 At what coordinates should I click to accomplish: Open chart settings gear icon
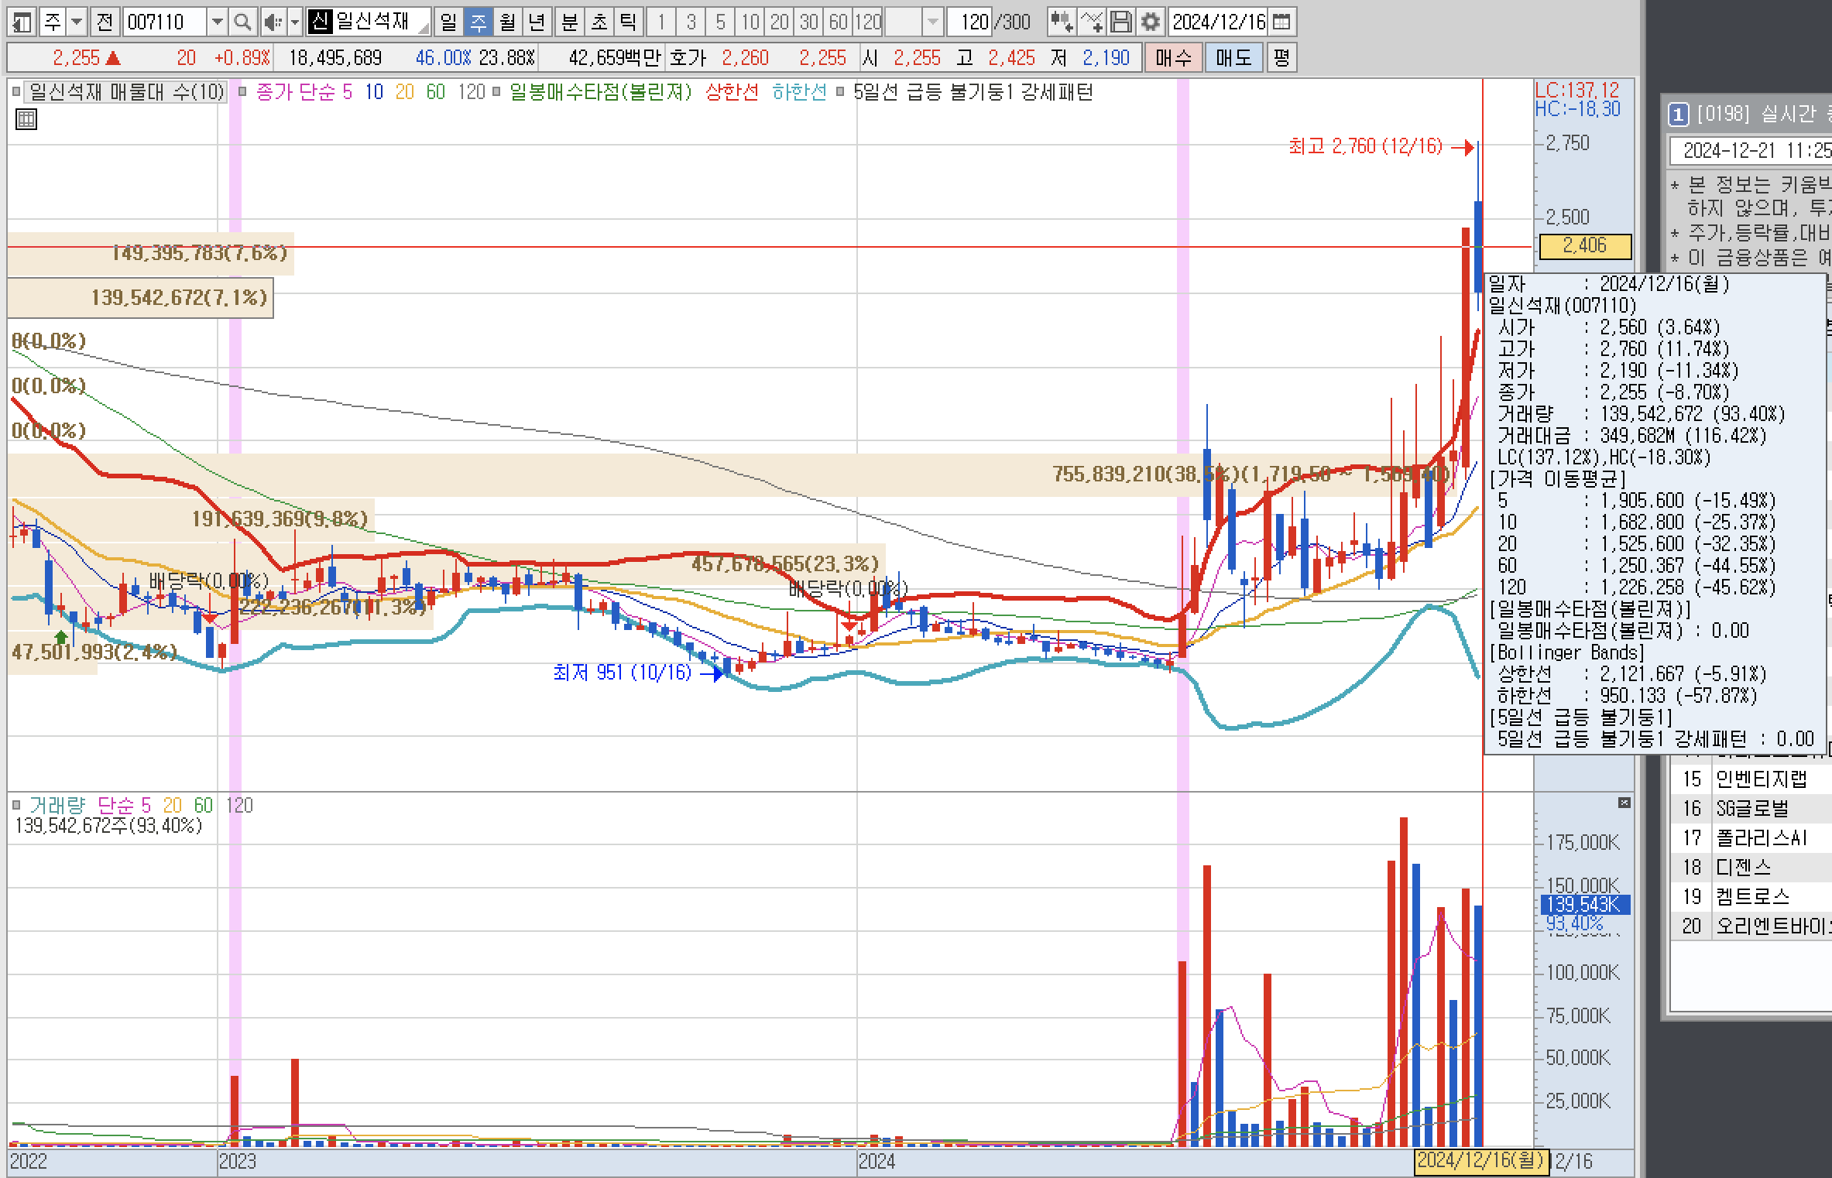tap(1150, 22)
